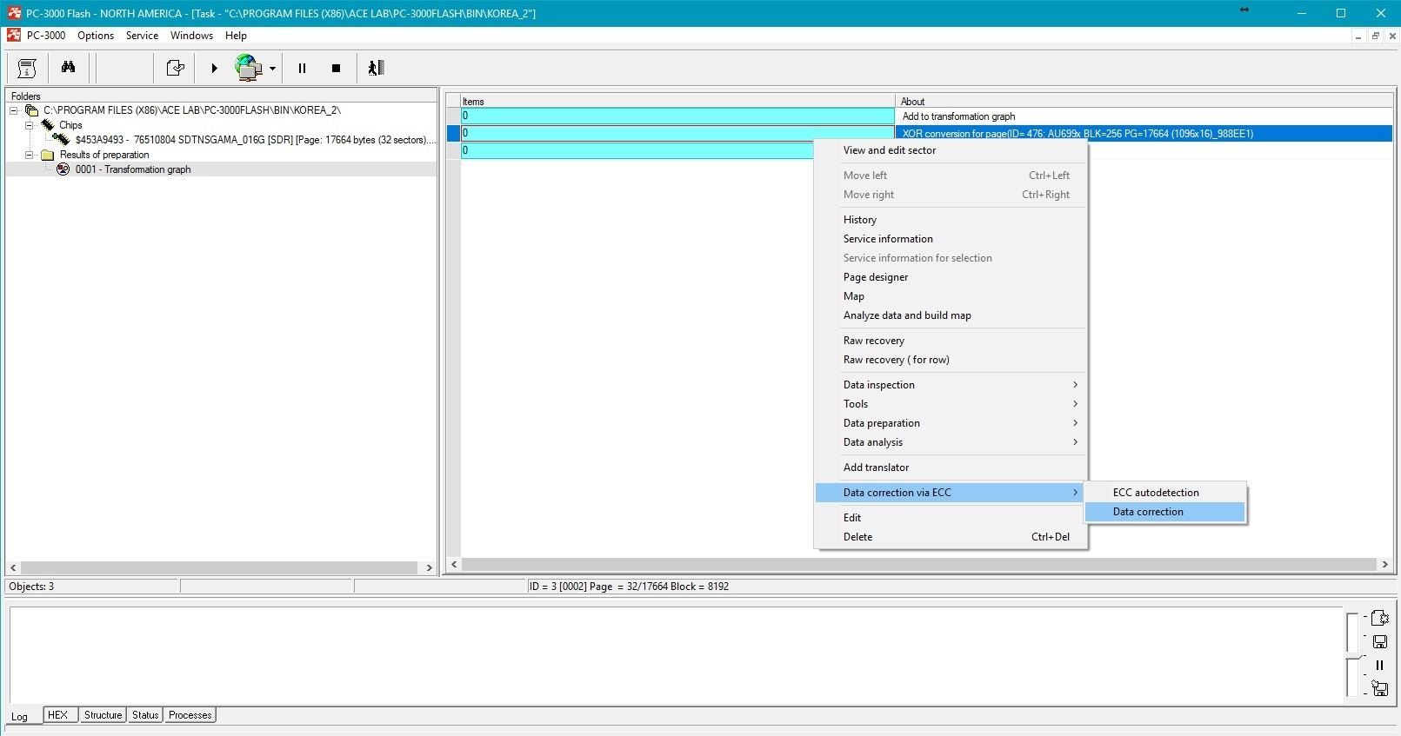Choose Analyze data and build map

pyautogui.click(x=951, y=315)
